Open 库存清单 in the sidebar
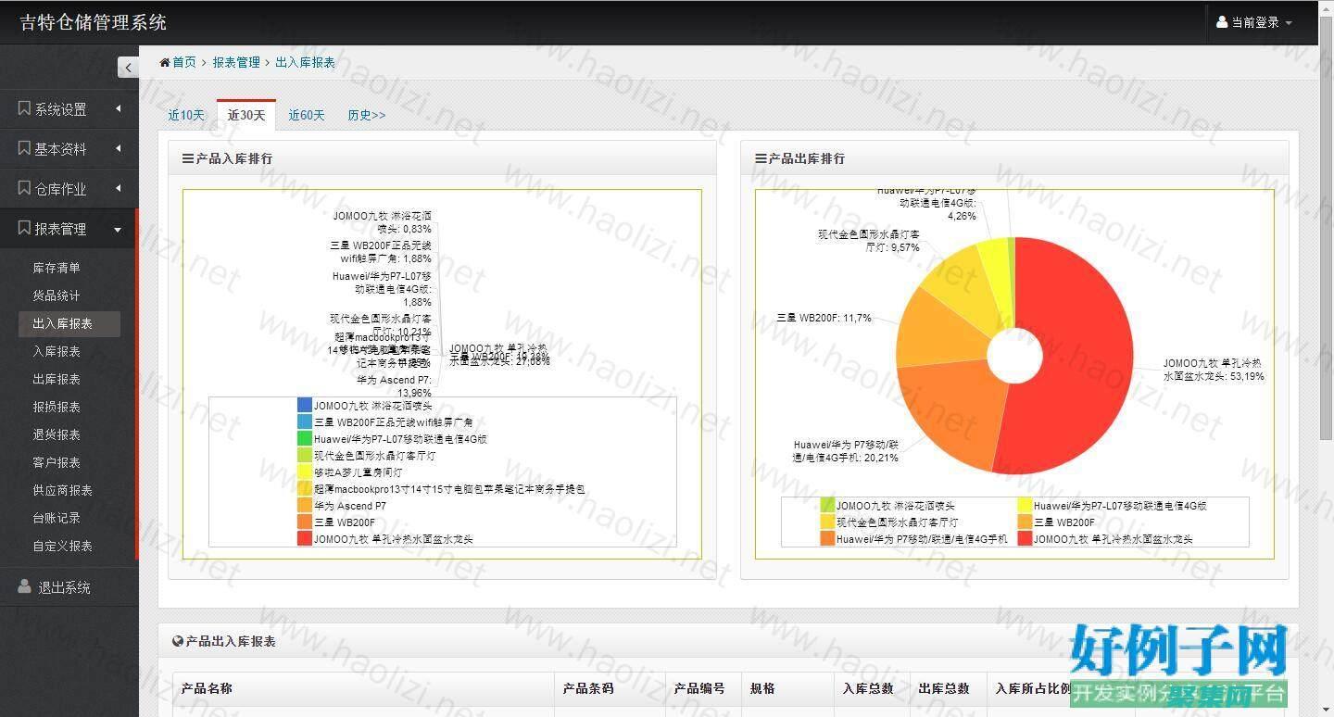Screen dimensions: 1334x717 (x=57, y=268)
